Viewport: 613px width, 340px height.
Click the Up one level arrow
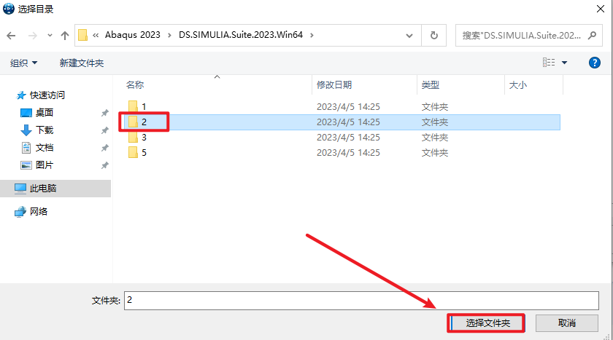[64, 35]
